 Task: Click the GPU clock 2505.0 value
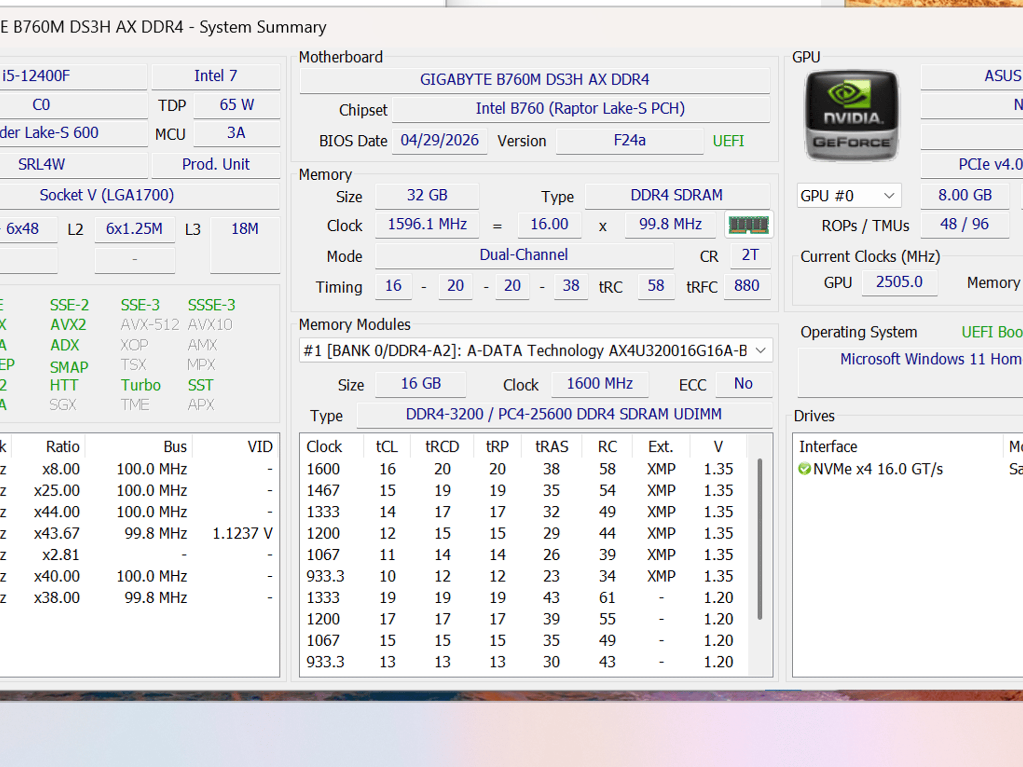899,282
